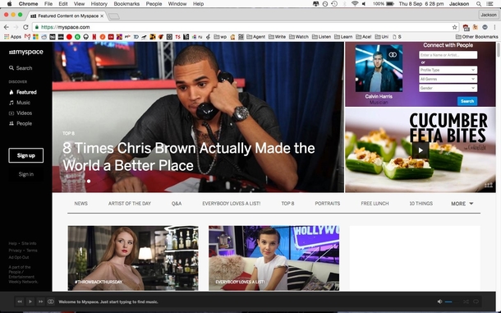Expand the Profile Type dropdown
This screenshot has height=313, width=501.
click(448, 70)
